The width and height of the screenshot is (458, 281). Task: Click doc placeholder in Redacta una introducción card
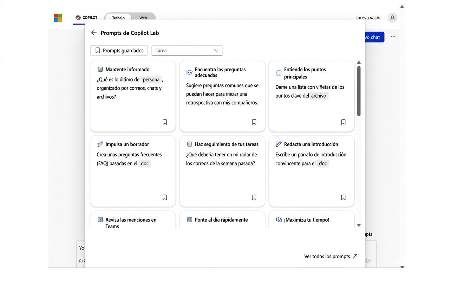(x=323, y=164)
